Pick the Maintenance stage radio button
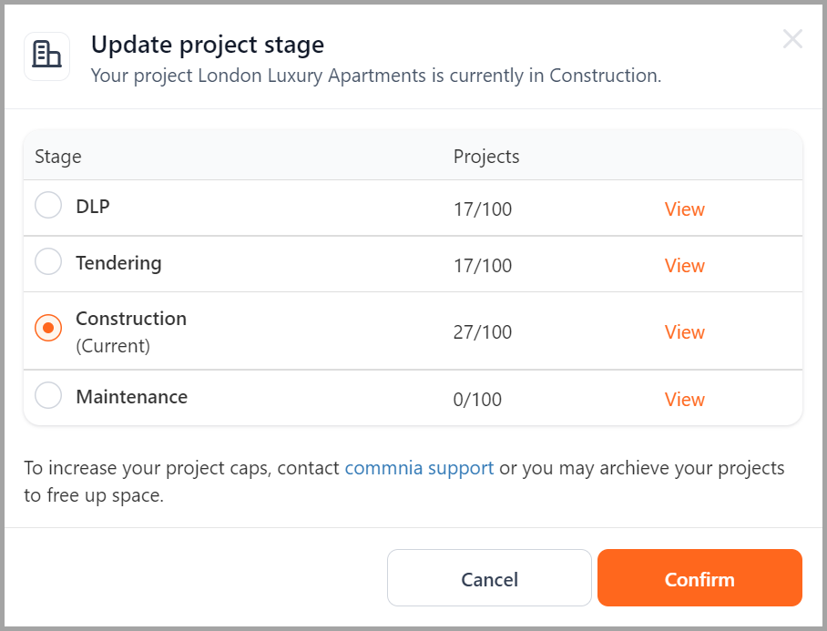This screenshot has height=631, width=827. coord(48,395)
